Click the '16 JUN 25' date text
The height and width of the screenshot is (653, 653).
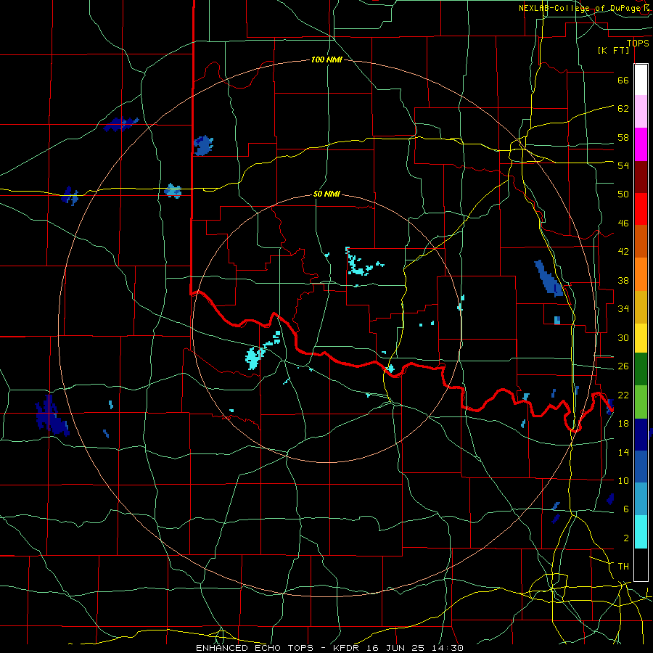point(395,648)
